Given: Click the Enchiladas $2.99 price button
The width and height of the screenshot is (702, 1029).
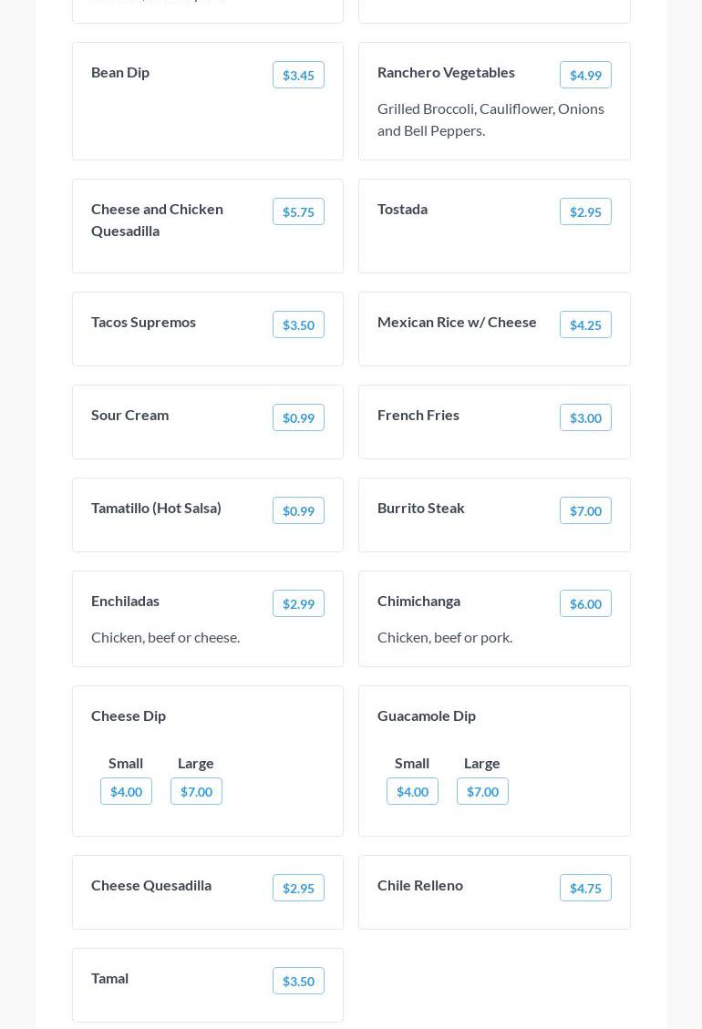Looking at the screenshot, I should pyautogui.click(x=298, y=603).
